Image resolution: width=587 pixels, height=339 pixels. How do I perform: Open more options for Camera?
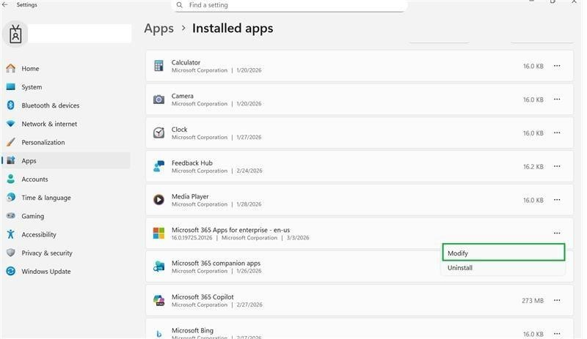click(557, 100)
